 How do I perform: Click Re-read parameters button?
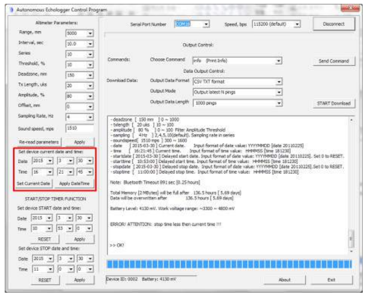click(39, 142)
